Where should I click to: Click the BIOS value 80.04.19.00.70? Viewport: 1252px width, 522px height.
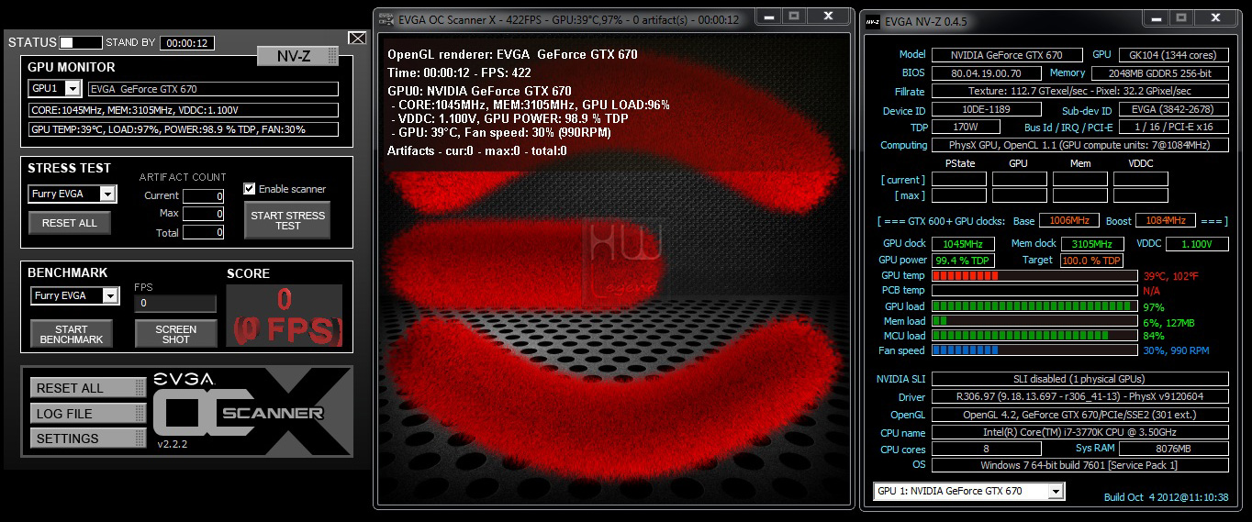point(987,72)
